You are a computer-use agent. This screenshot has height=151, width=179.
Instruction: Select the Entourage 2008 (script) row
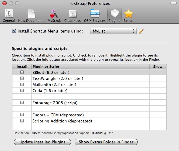89,103
